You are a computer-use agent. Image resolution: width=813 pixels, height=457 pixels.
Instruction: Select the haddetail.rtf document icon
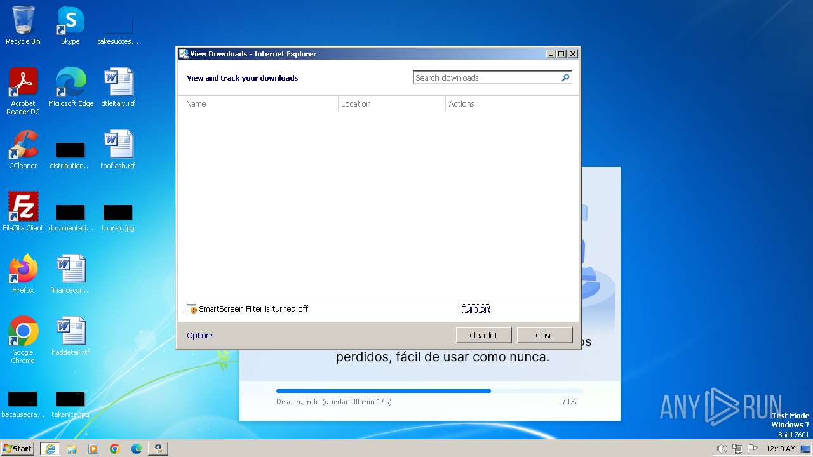(71, 336)
